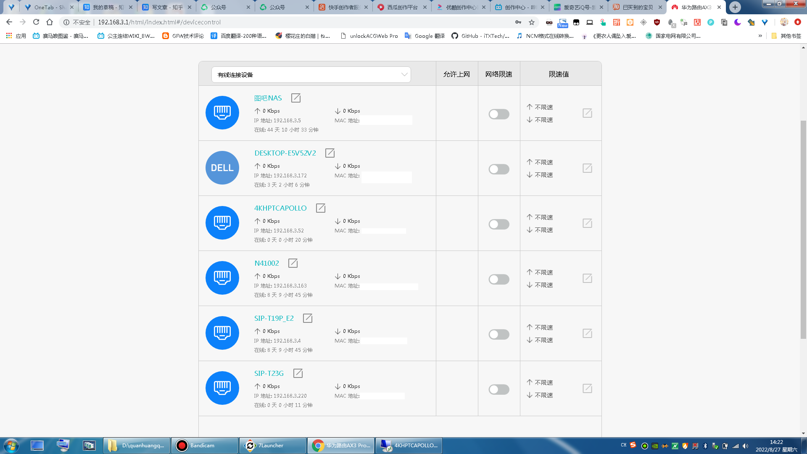Enable network speed limit for 图吧NAS
This screenshot has width=807, height=454.
(x=499, y=114)
